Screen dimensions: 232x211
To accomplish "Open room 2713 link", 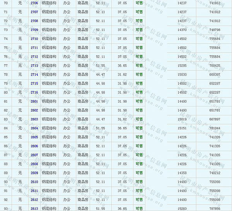I will pos(34,66).
